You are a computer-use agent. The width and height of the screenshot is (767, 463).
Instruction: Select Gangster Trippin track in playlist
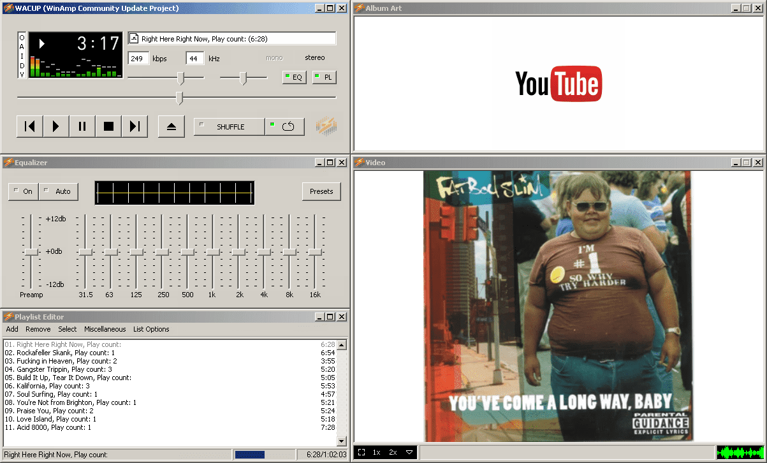coord(170,369)
